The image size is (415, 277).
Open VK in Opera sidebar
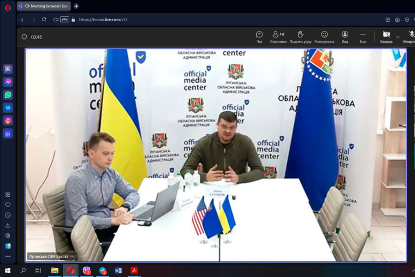click(x=8, y=108)
